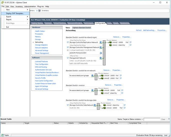Open info bubble next to vmnic5

[121, 78]
